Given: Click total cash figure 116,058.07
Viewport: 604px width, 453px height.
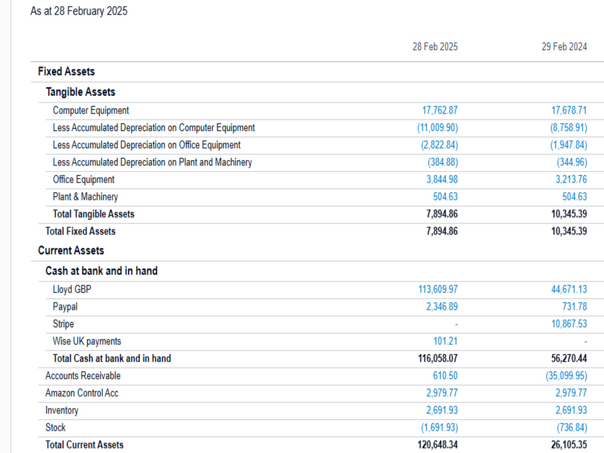Looking at the screenshot, I should [x=438, y=359].
